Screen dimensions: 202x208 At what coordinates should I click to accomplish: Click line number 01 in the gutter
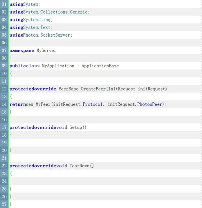tap(4, 4)
